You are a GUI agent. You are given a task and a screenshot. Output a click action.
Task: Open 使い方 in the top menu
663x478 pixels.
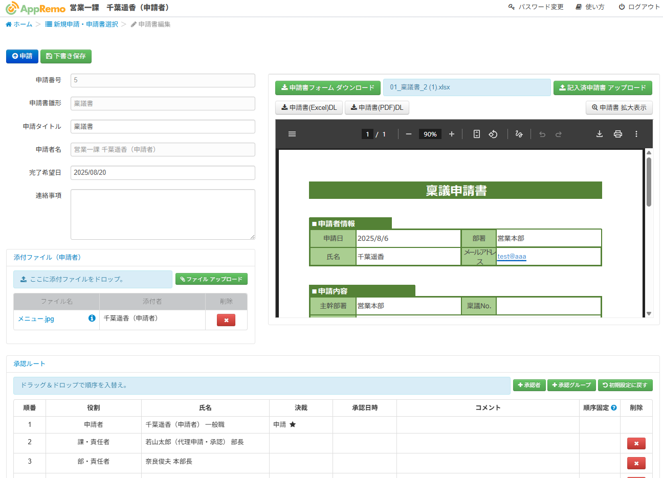click(590, 7)
